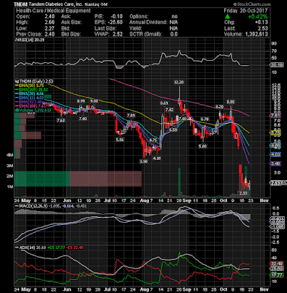Select the green EMA(200) legend entry

[27, 89]
